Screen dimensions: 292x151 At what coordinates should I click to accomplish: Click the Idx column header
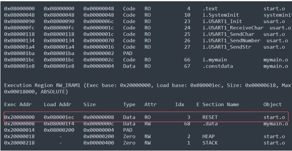tap(179, 104)
